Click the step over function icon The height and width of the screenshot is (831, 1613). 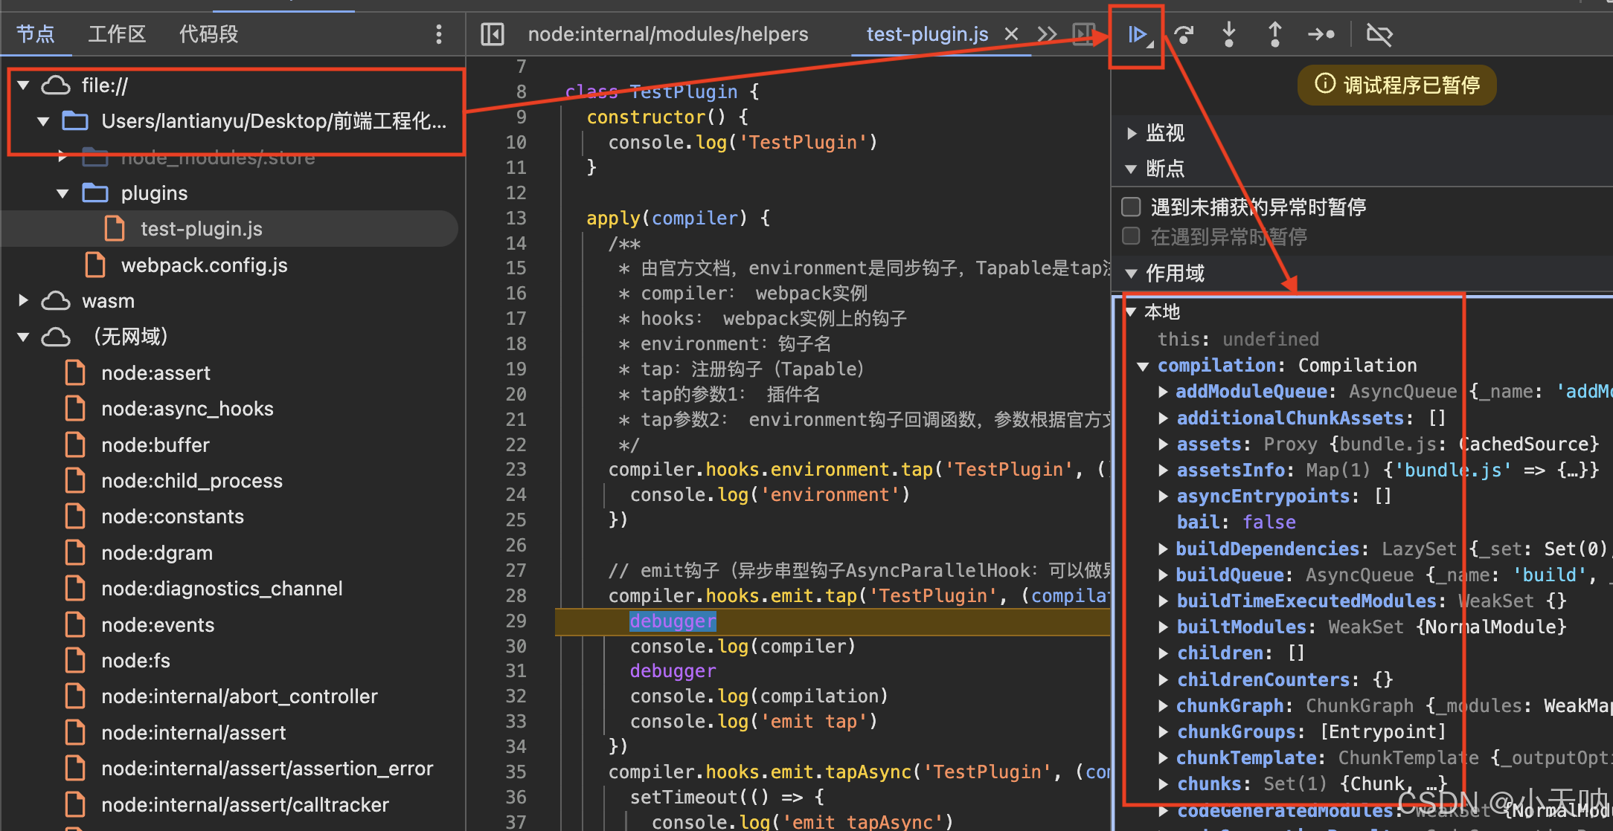1183,34
